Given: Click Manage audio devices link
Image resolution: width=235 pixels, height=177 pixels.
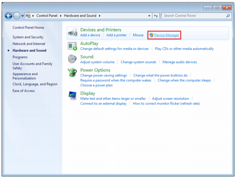Looking at the screenshot, I should click(x=180, y=62).
